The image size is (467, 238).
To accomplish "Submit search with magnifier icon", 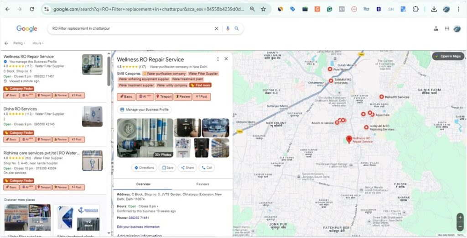I will click(237, 29).
